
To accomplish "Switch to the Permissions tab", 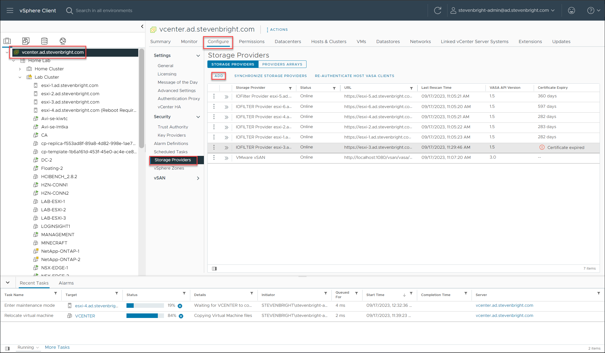I will click(x=251, y=41).
